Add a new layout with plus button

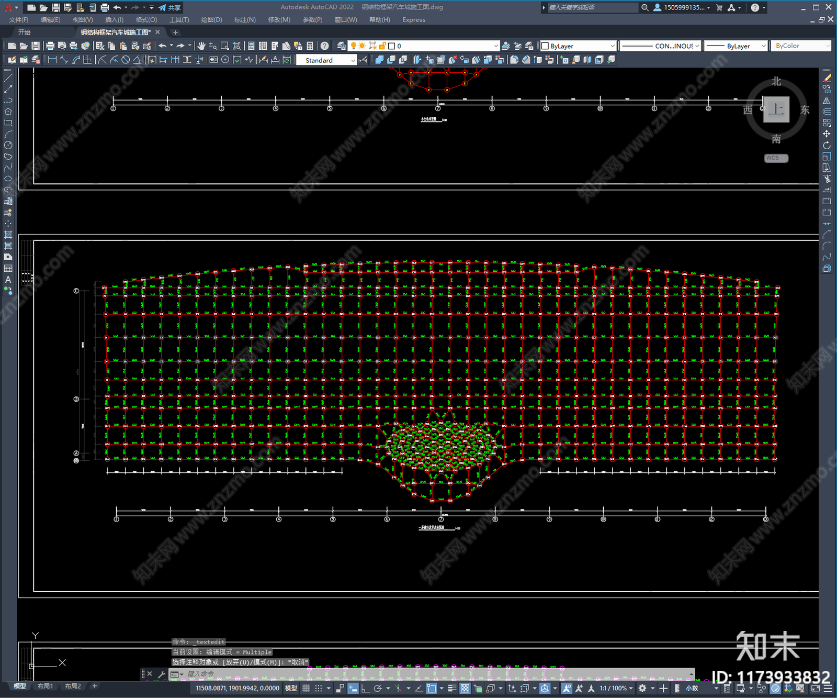pos(95,686)
